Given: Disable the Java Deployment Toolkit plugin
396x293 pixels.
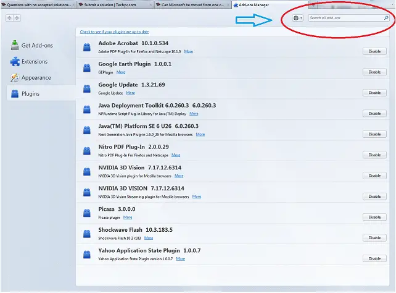Looking at the screenshot, I should pos(374,114).
